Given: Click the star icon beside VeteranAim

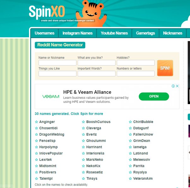Looking at the screenshot, I should tap(130, 179).
